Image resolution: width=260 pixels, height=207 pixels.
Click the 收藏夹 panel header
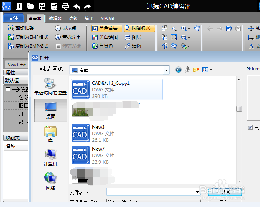16,137
